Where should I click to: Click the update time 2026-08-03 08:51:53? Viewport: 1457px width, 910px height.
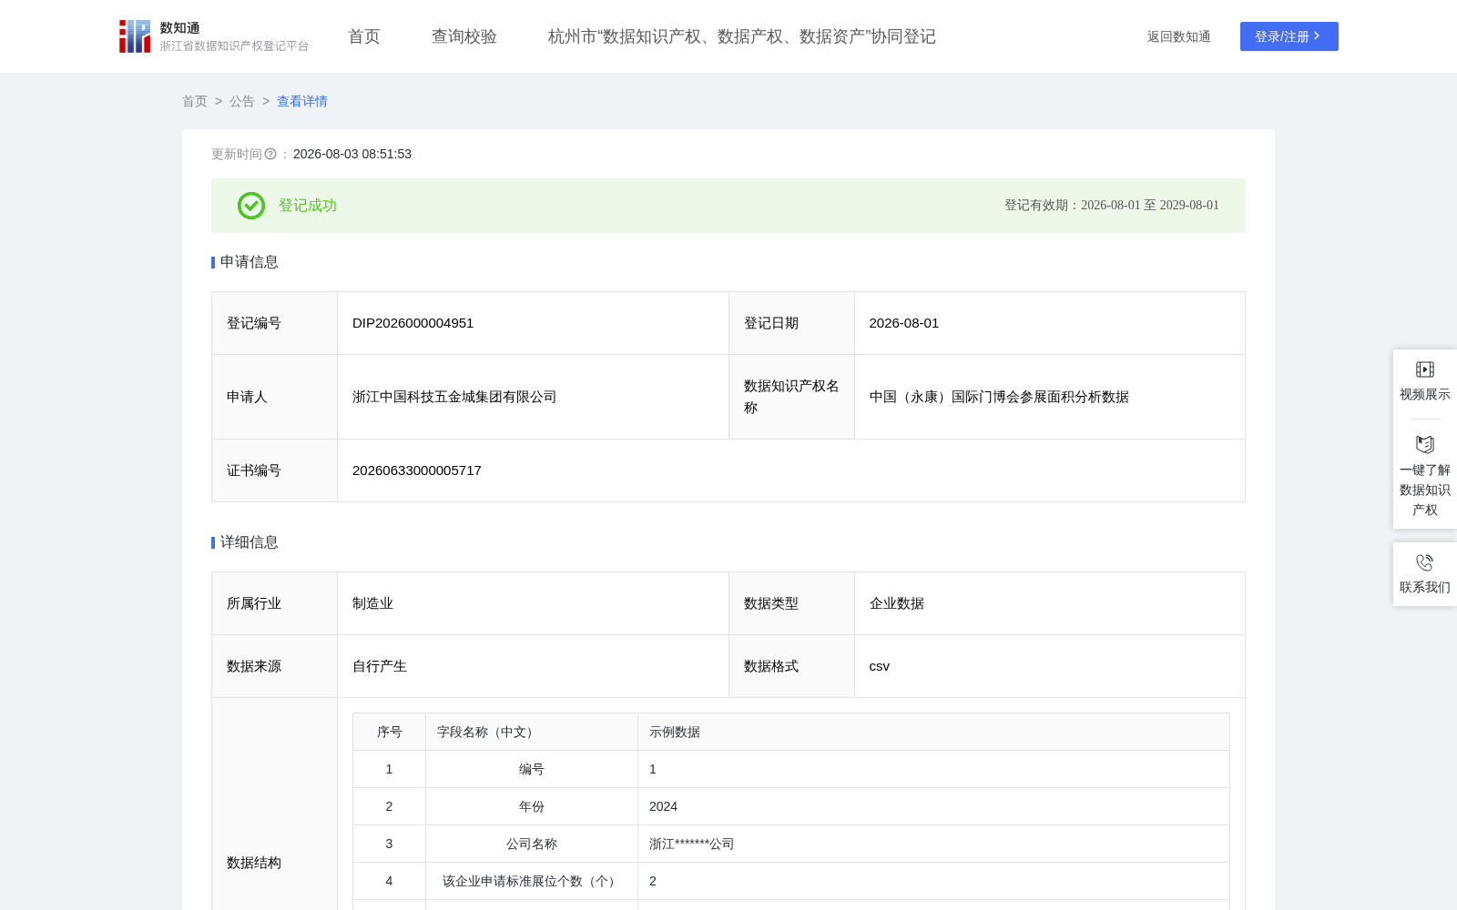pyautogui.click(x=352, y=154)
